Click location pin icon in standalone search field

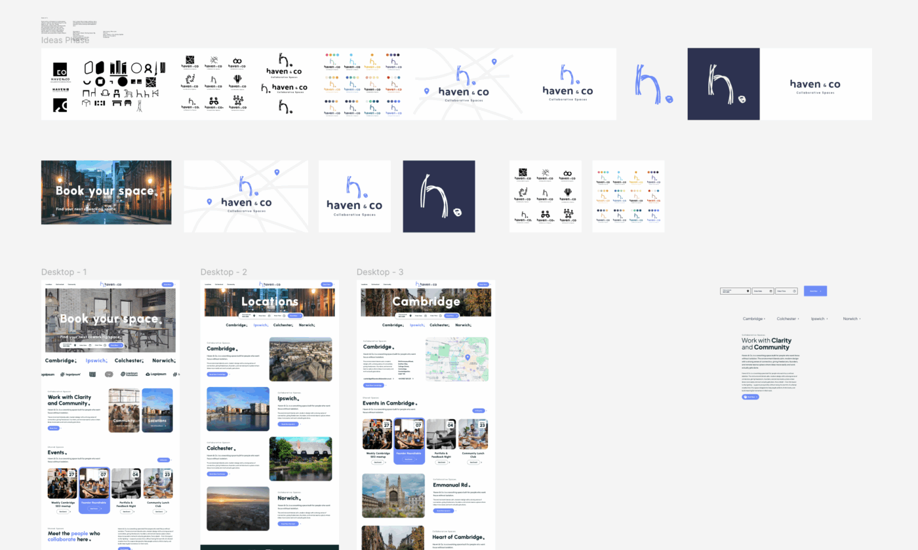point(748,291)
